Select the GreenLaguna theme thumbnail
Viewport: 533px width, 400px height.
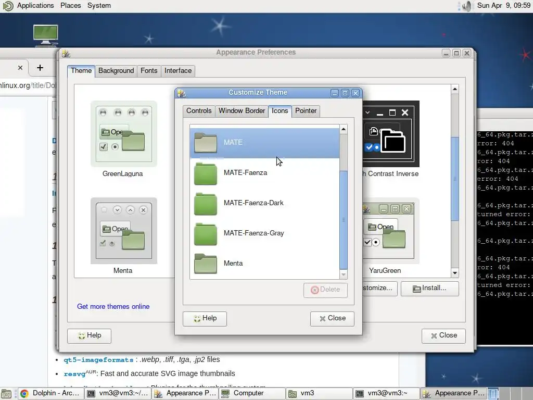pyautogui.click(x=124, y=134)
